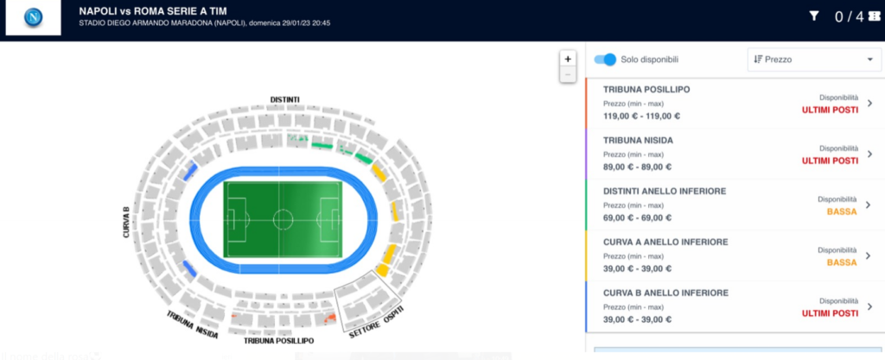Open the filter funnel icon
The width and height of the screenshot is (885, 360).
[x=814, y=16]
